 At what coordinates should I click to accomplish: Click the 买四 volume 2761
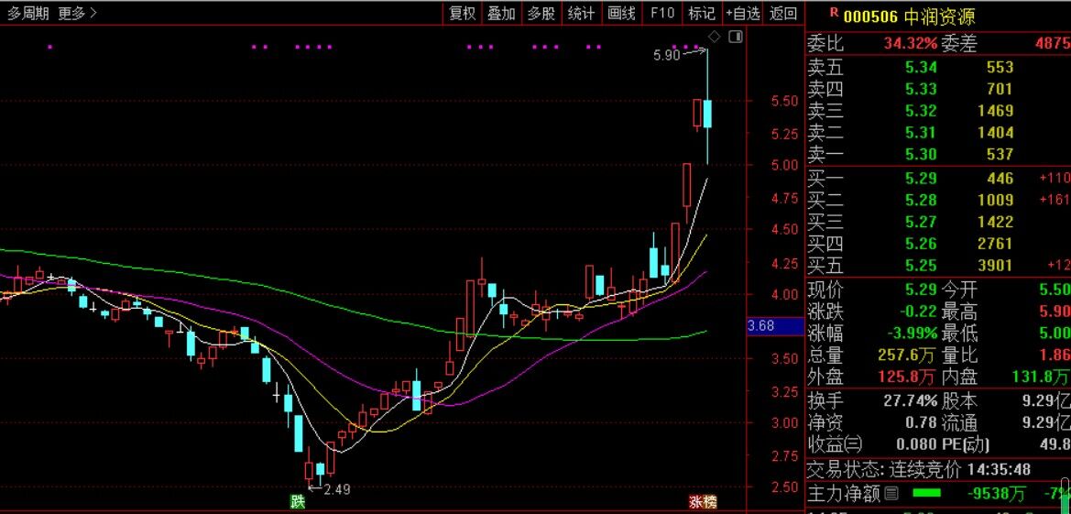(996, 244)
